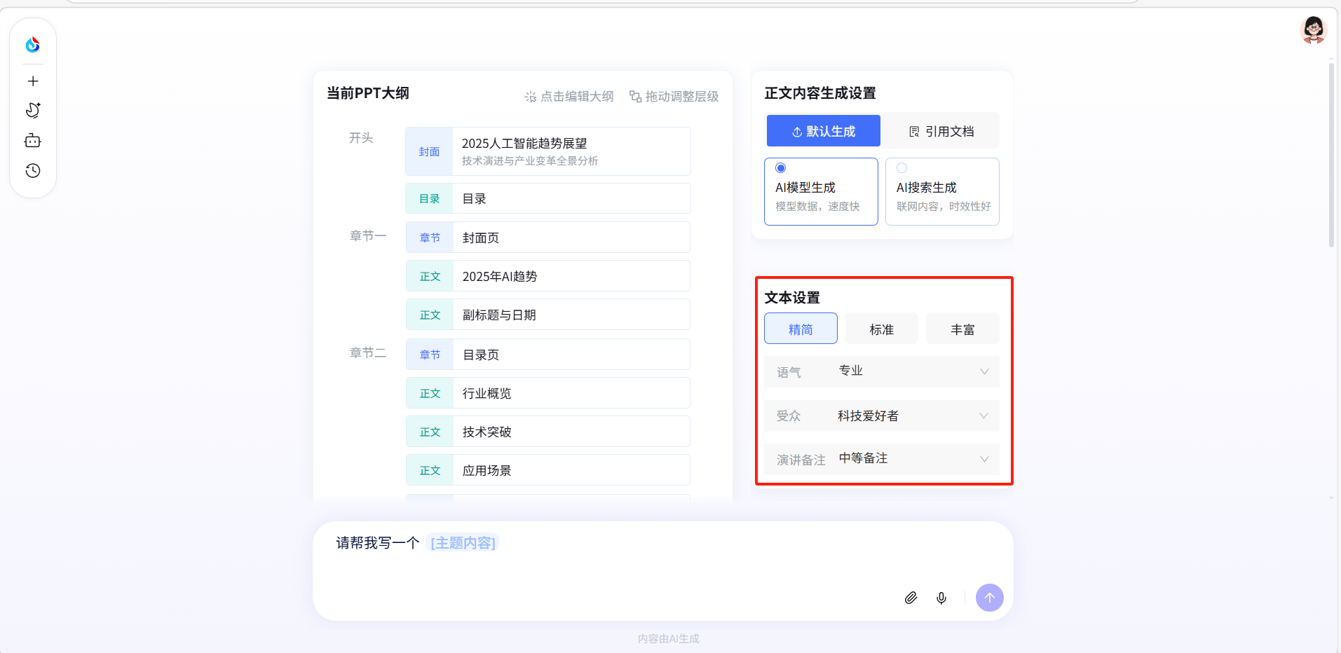Select the AI模型生成 radio option

click(781, 168)
